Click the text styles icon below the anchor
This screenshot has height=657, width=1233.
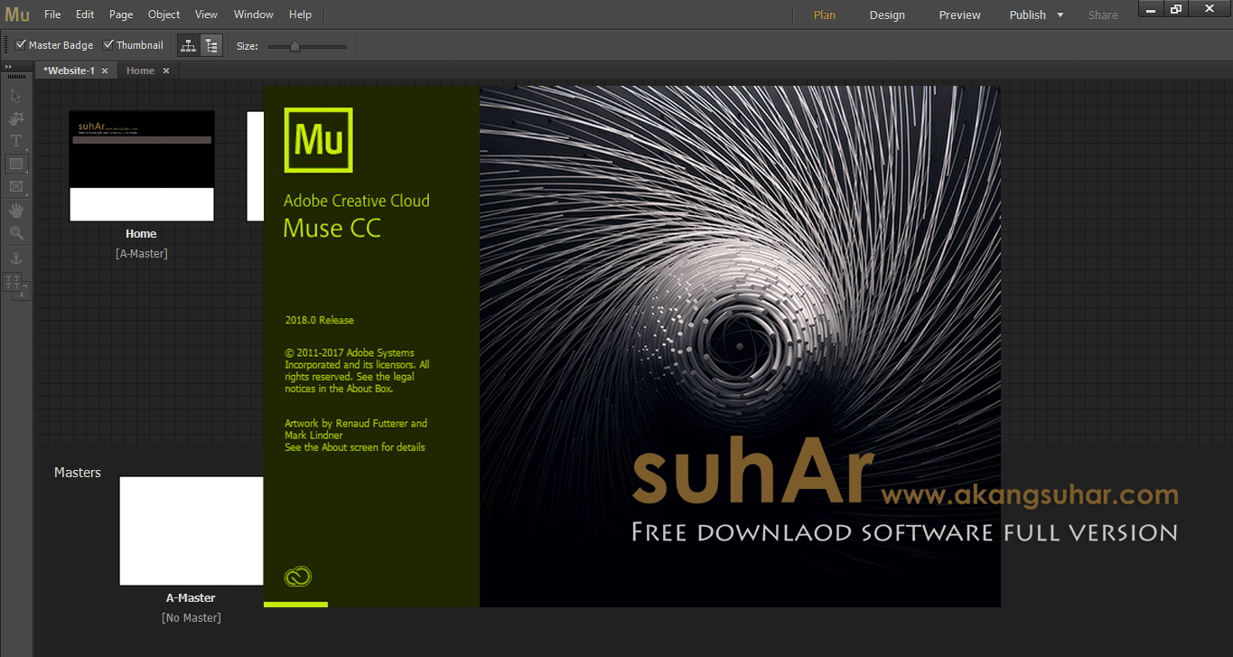point(16,285)
